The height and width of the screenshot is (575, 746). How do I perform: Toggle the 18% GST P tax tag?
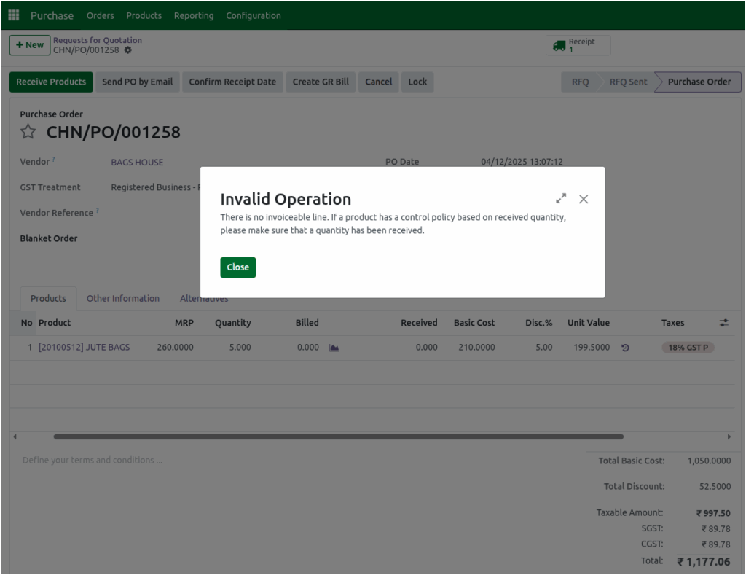(688, 348)
